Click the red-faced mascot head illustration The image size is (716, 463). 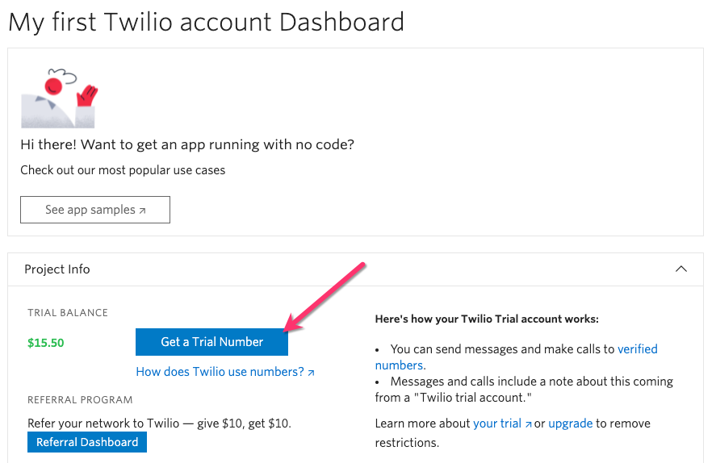[x=55, y=83]
